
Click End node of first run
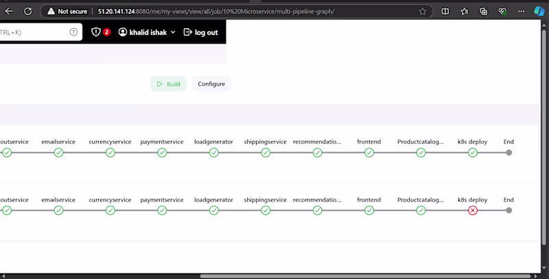[x=509, y=153]
